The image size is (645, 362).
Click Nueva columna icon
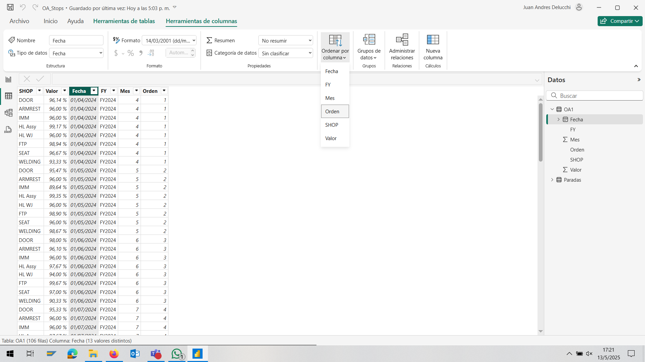(433, 40)
